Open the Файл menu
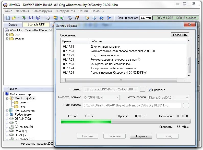This screenshot has width=203, height=150. 8,11
